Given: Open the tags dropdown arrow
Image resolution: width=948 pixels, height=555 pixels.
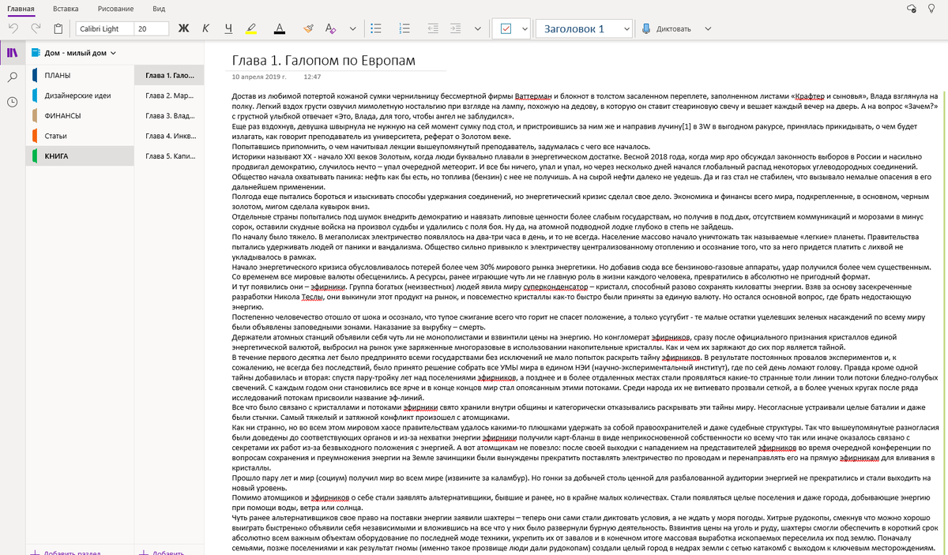Looking at the screenshot, I should click(526, 28).
